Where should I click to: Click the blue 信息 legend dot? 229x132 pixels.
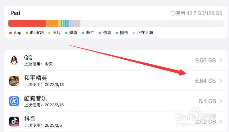tap(100, 33)
